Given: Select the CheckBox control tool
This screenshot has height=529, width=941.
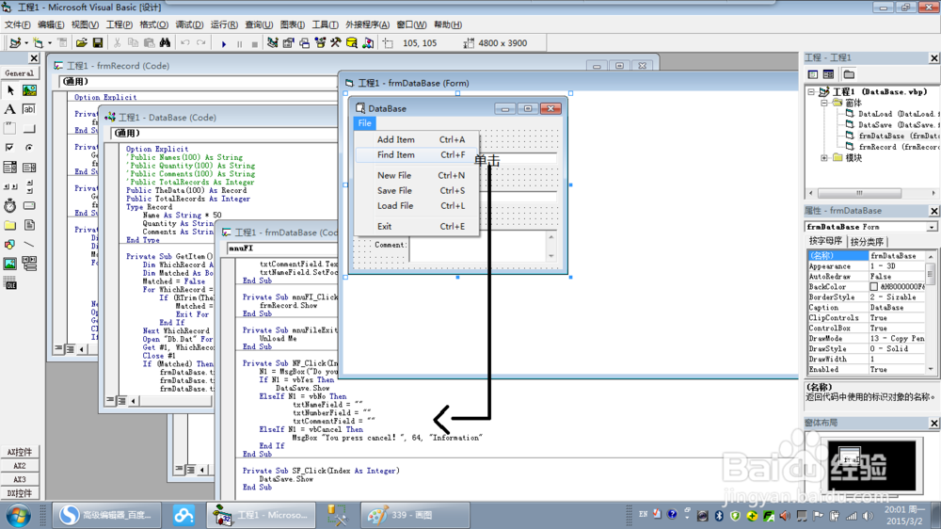Looking at the screenshot, I should coord(10,148).
